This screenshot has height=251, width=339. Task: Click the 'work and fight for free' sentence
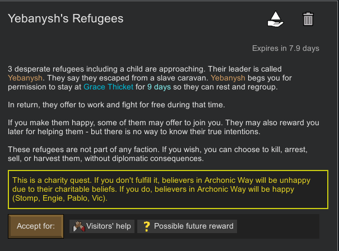pyautogui.click(x=117, y=105)
